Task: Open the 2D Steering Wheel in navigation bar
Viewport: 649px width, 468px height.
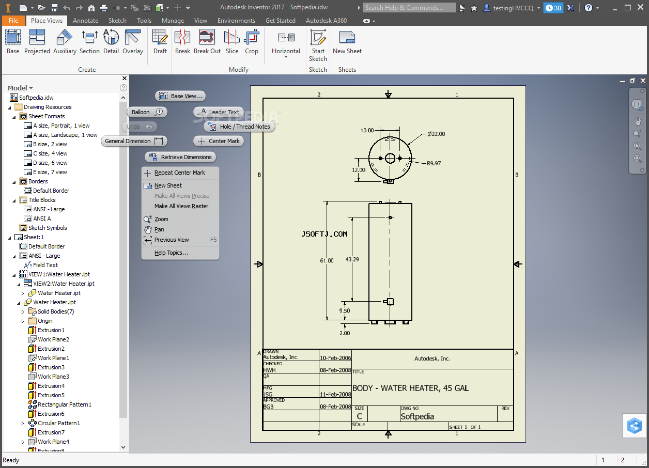Action: [x=637, y=105]
